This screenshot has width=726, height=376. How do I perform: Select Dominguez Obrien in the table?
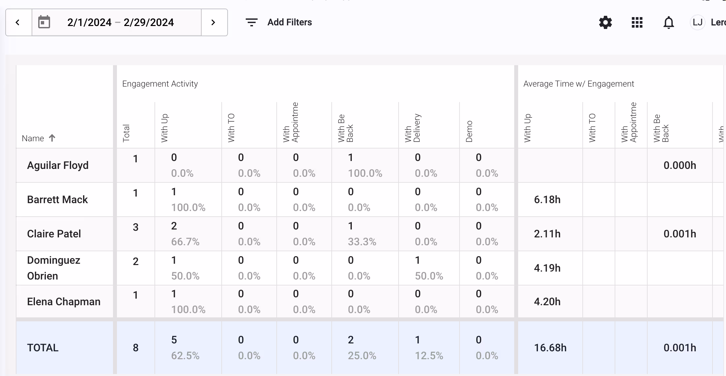[54, 268]
